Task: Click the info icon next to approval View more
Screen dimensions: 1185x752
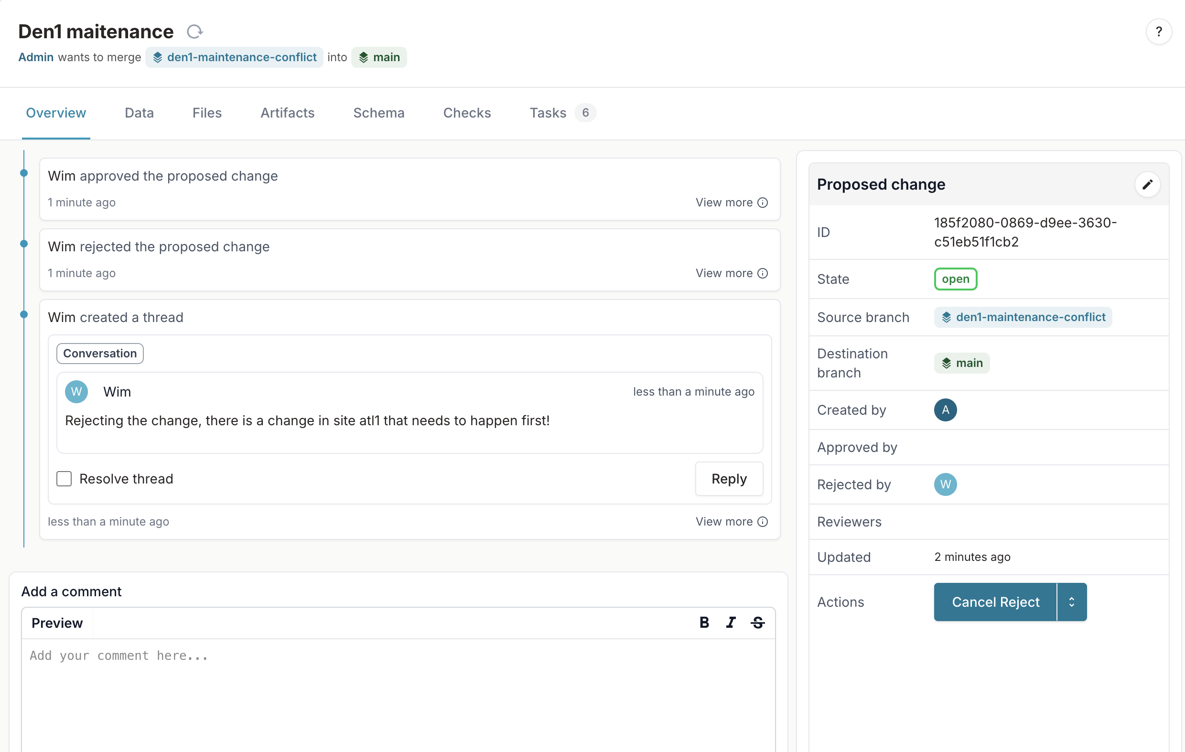Action: click(763, 202)
